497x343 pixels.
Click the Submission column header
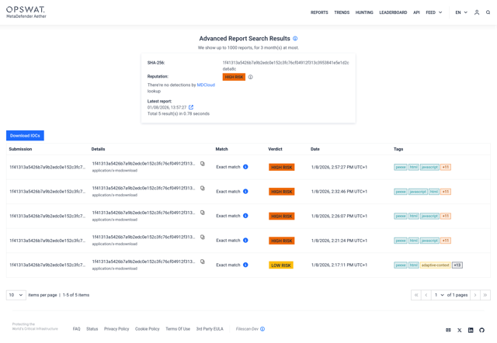(20, 149)
